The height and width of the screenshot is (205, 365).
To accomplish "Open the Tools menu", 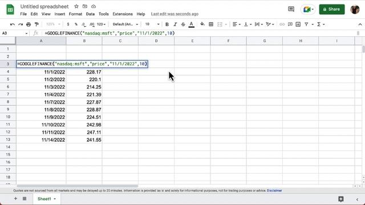I will (x=104, y=14).
